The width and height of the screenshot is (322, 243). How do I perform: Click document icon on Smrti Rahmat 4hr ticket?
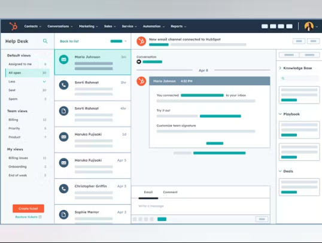(x=63, y=111)
